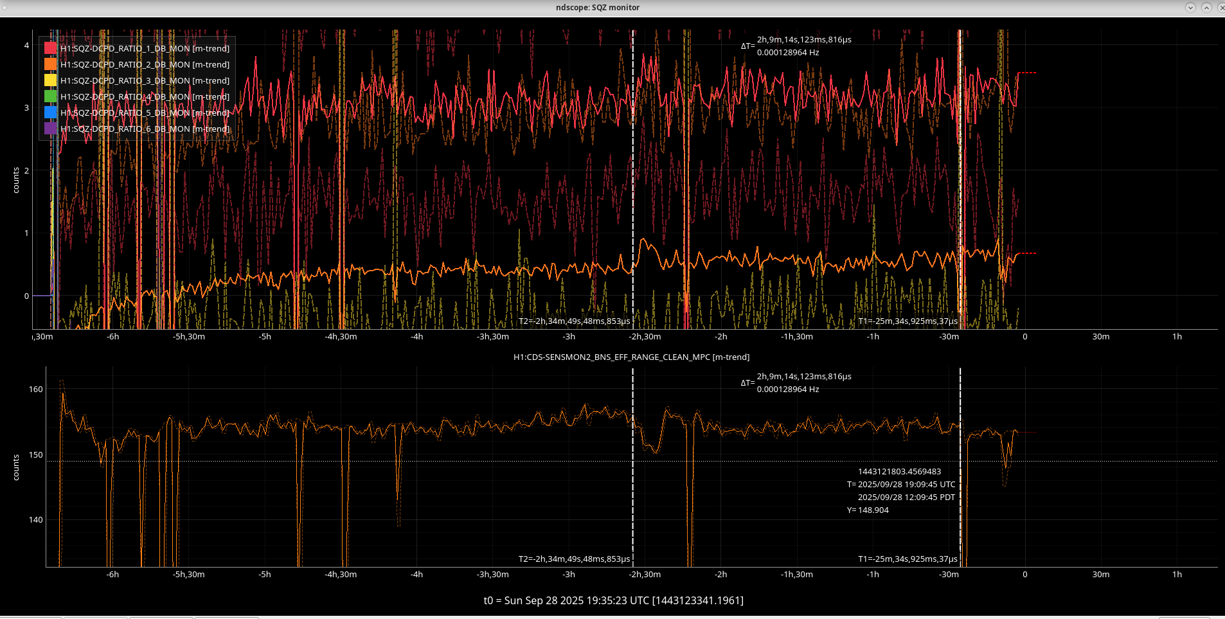Viewport: 1225px width, 619px height.
Task: Select the T1 cursor label in top plot
Action: click(x=908, y=321)
